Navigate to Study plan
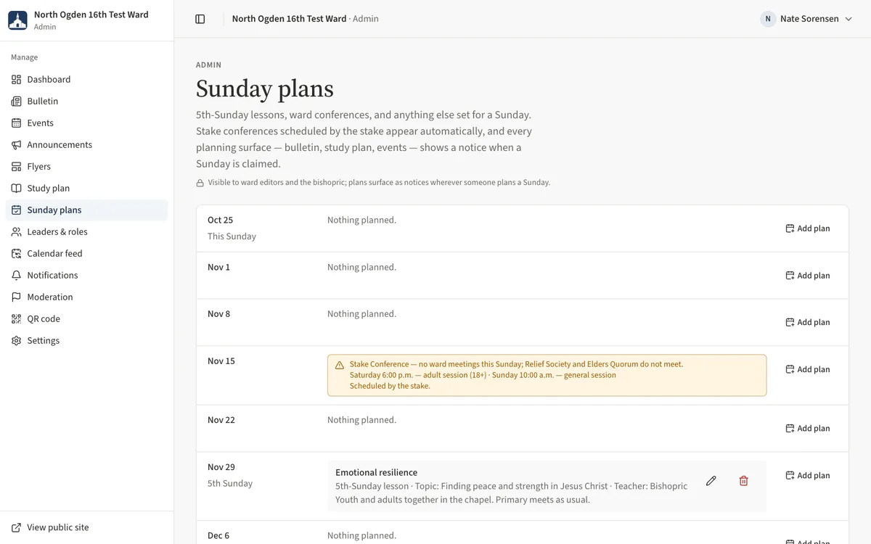 coord(87,189)
